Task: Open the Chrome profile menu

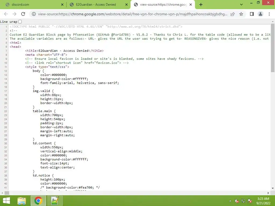Action: [260, 14]
